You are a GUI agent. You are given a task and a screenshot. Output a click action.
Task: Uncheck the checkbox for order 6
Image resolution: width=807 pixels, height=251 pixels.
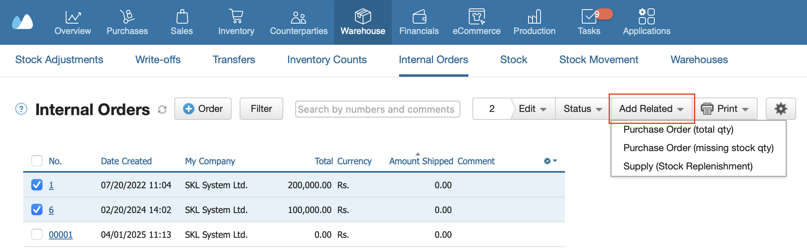pyautogui.click(x=37, y=209)
